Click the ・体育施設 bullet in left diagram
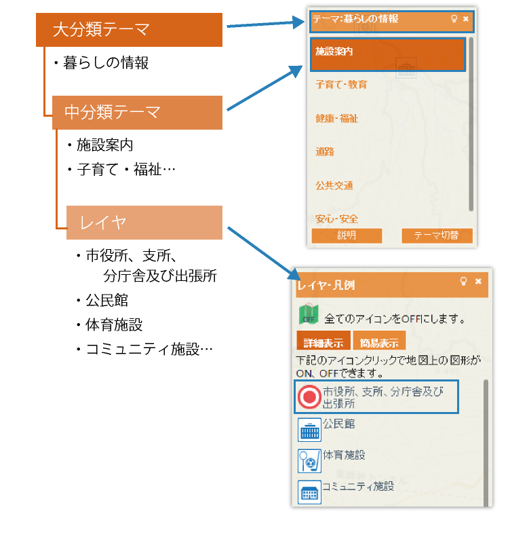Screen dimensions: 529x543 109,325
